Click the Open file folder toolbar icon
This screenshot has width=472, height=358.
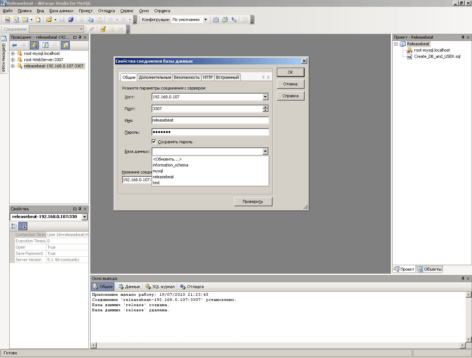[49, 20]
